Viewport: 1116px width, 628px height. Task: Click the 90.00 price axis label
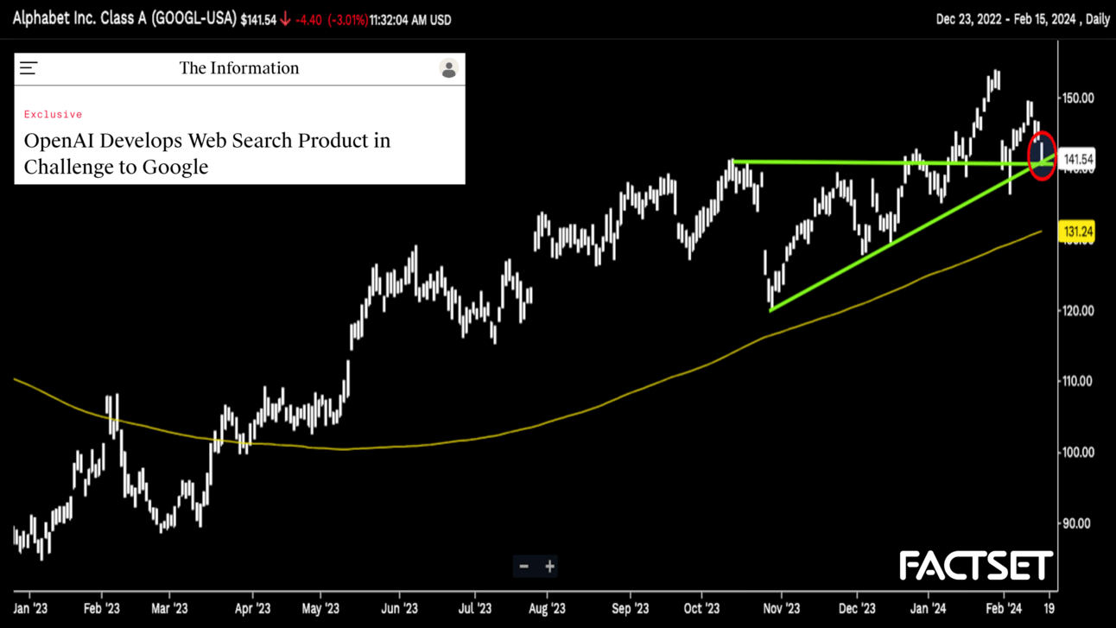coord(1078,523)
